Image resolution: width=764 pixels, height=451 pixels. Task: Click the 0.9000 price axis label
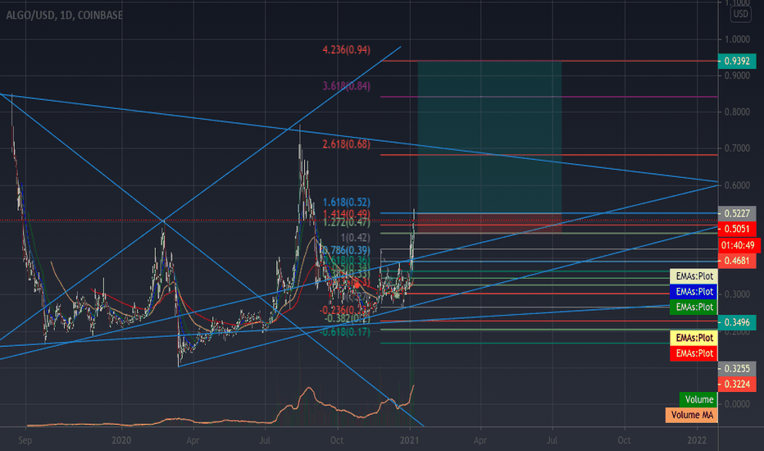click(x=737, y=75)
